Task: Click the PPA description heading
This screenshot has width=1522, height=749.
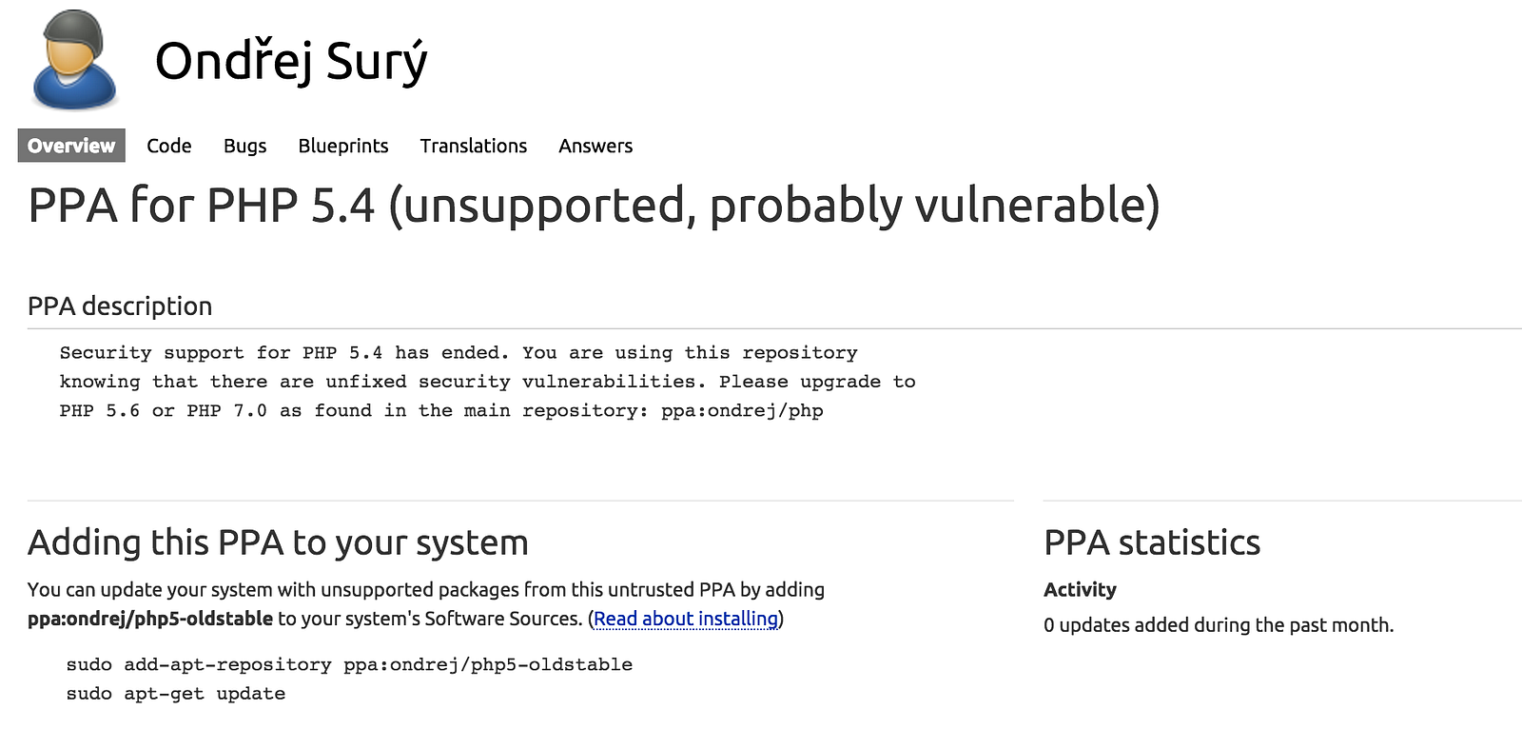Action: pos(120,306)
